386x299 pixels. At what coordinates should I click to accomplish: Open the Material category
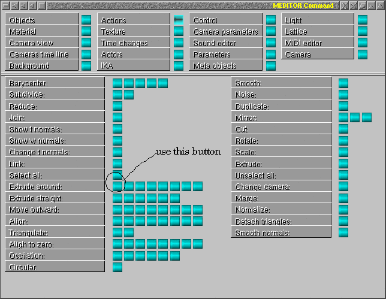(42, 32)
